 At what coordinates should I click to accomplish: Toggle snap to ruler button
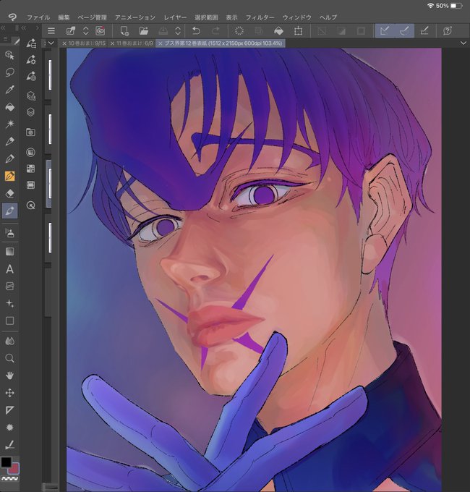(x=385, y=30)
